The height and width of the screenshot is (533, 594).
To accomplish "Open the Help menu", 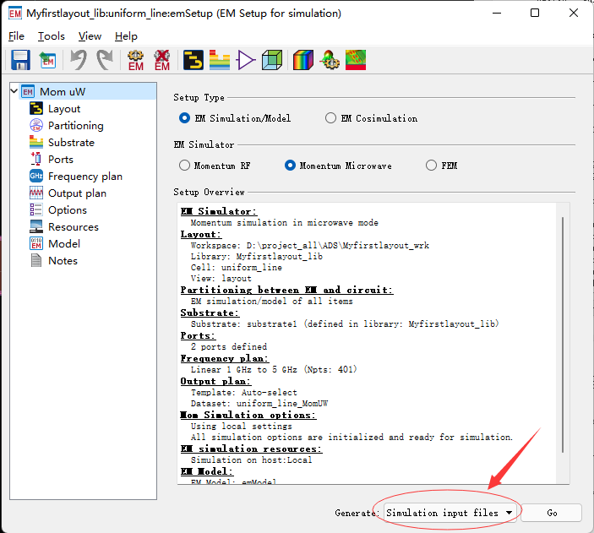I will click(x=126, y=36).
